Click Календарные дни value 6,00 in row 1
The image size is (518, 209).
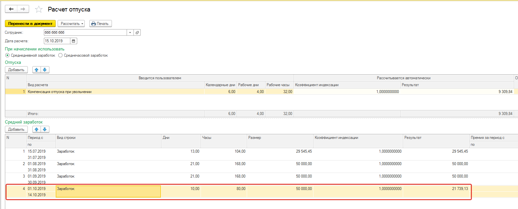pos(232,92)
